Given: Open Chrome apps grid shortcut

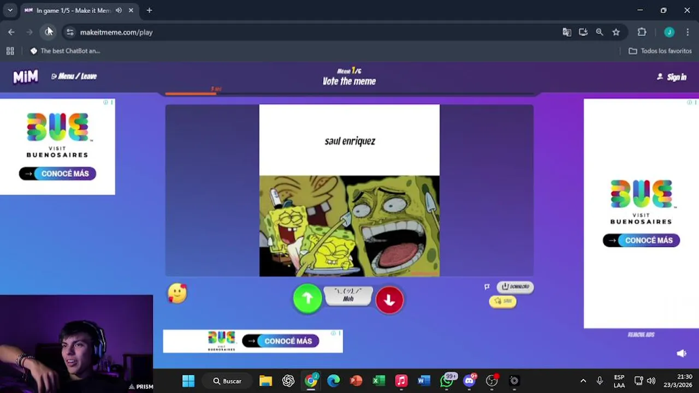Looking at the screenshot, I should click(10, 51).
